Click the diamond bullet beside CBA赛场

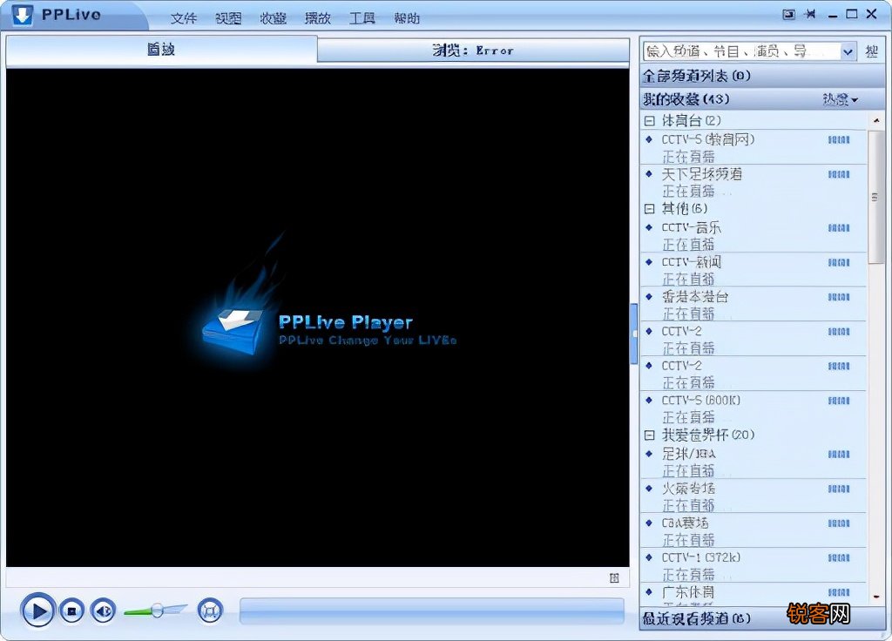649,523
